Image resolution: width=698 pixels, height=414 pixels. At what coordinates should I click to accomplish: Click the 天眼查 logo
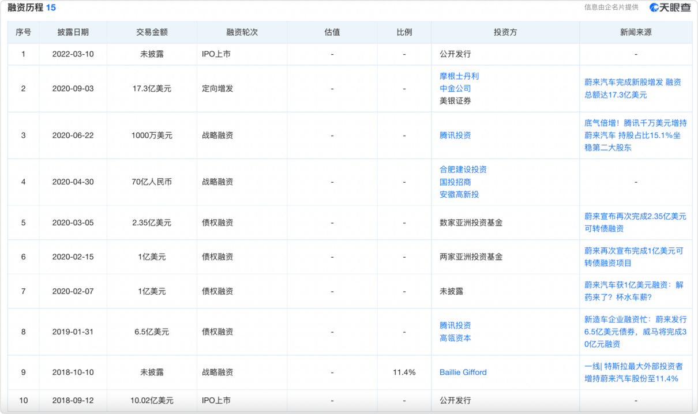(670, 7)
